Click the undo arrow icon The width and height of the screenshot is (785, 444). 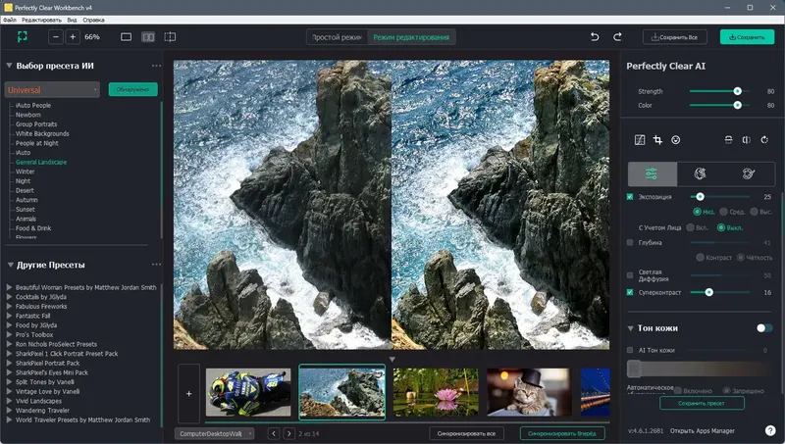(594, 36)
